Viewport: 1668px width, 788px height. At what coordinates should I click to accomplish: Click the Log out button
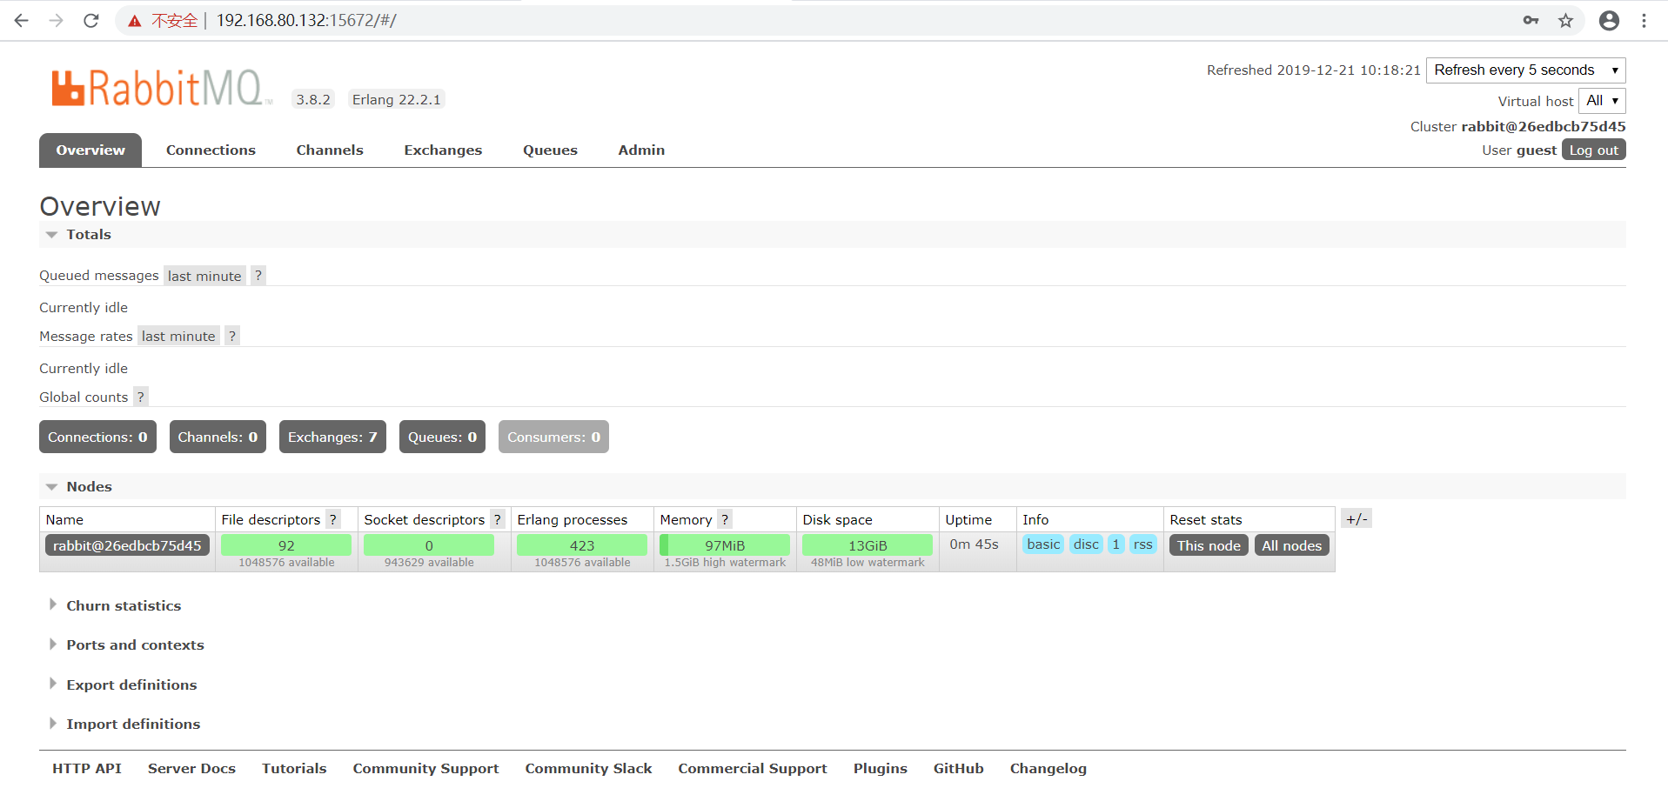(x=1594, y=150)
